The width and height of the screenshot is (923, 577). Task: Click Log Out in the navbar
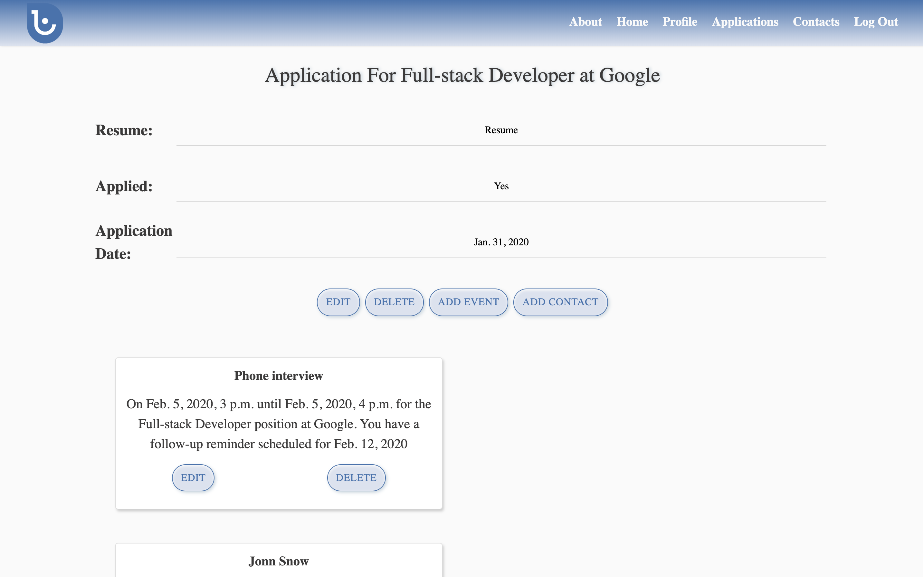tap(876, 22)
